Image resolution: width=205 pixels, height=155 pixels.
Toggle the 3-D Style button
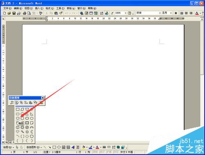coord(123,147)
